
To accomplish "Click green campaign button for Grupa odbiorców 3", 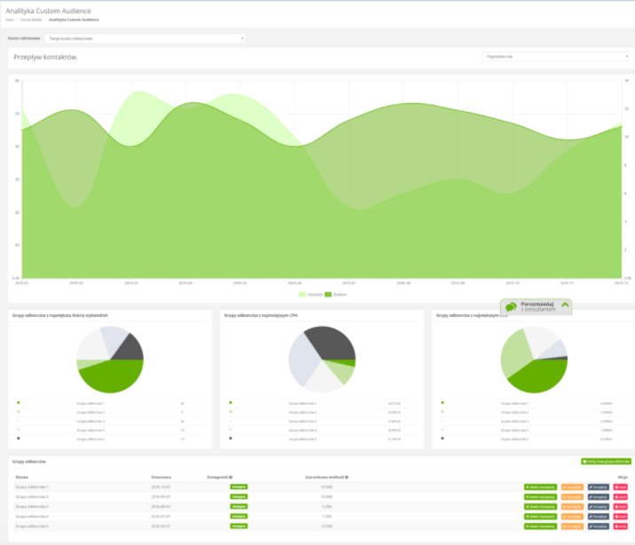I will point(540,506).
